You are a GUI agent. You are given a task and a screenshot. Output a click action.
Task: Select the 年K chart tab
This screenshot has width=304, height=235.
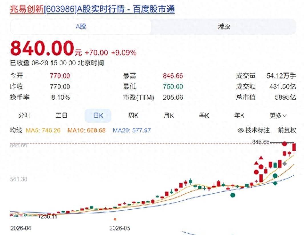(239, 115)
